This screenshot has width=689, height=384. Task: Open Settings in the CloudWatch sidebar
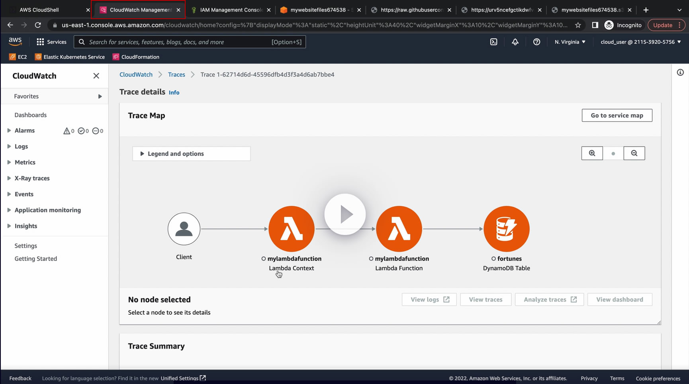point(26,246)
